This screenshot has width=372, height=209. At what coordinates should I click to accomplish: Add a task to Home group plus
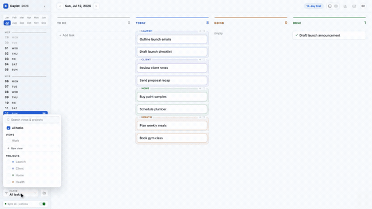200,88
